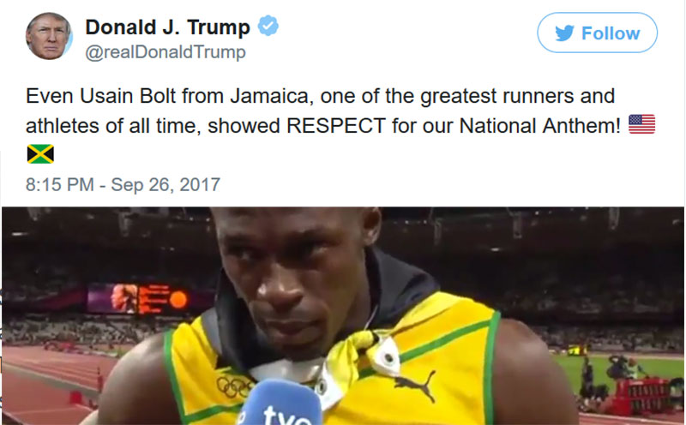Image resolution: width=686 pixels, height=425 pixels.
Task: Click the Twitter bird icon in Follow
Action: click(x=565, y=33)
